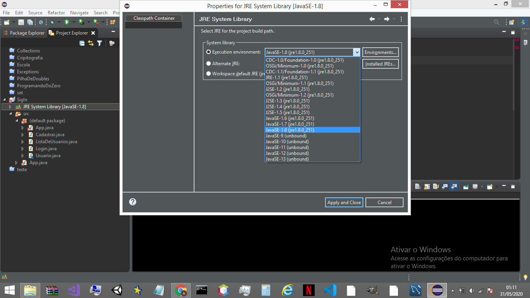Click Collapse All in Project Explorer
Image resolution: width=530 pixels, height=298 pixels.
pyautogui.click(x=82, y=43)
